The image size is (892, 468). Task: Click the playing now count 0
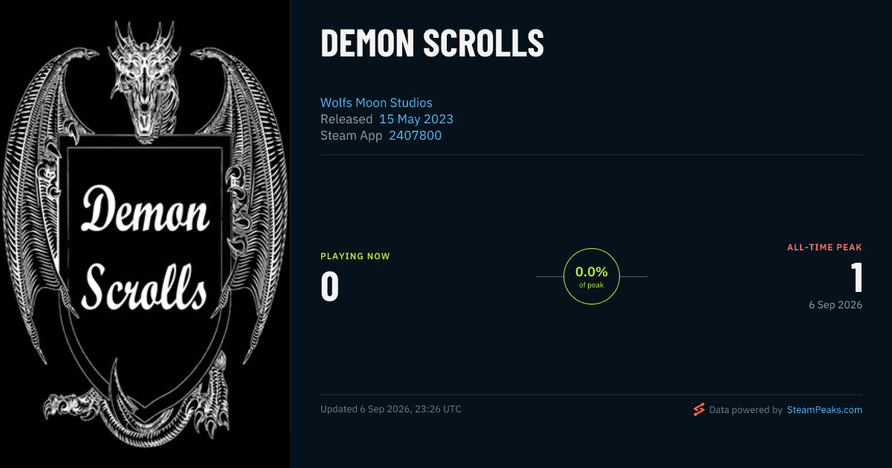[330, 287]
